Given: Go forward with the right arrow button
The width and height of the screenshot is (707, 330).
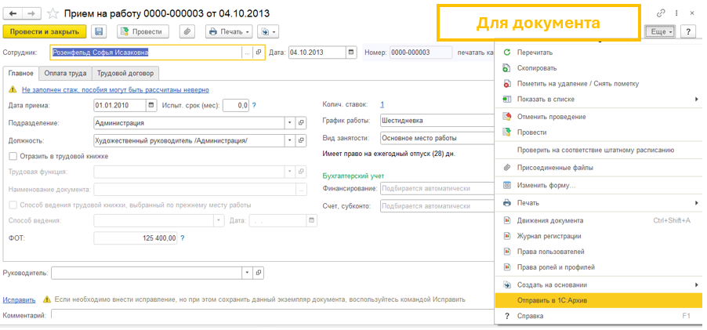Looking at the screenshot, I should click(31, 13).
